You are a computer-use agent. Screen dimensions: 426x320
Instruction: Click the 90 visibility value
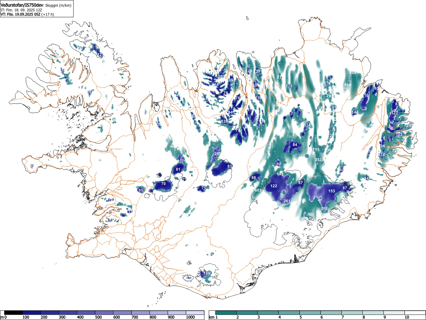[x=279, y=164]
